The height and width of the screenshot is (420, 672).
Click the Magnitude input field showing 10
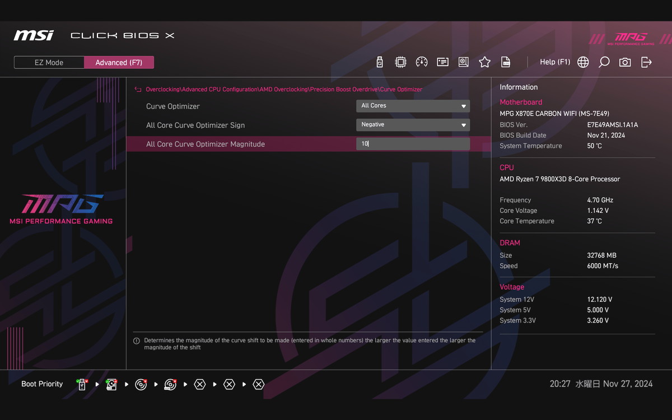point(413,144)
